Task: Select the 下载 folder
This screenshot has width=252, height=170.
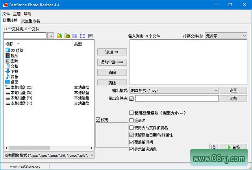Action: click(12, 72)
